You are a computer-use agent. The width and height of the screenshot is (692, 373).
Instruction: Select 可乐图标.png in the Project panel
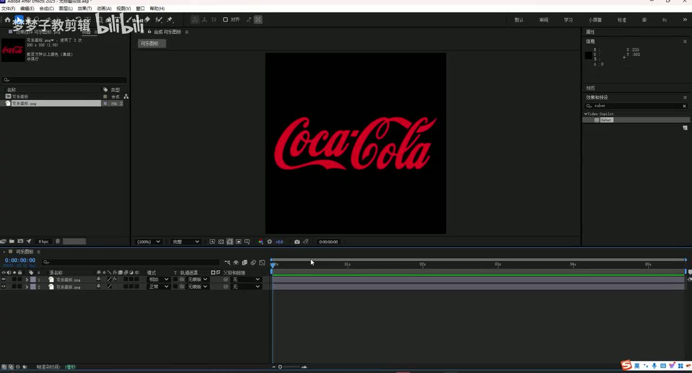(x=24, y=103)
